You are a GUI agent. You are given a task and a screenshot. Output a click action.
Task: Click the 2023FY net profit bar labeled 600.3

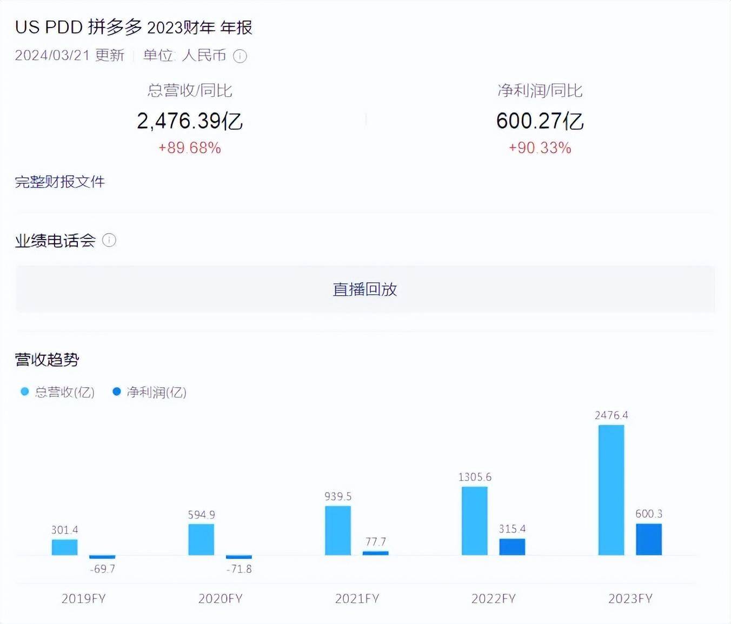(649, 539)
